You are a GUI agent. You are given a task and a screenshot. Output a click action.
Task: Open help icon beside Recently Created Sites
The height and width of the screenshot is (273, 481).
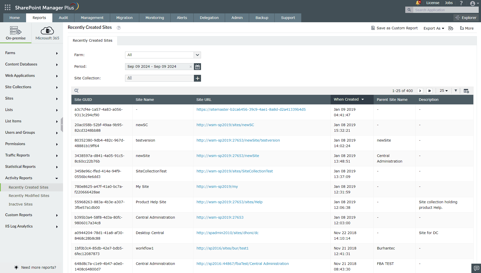click(119, 28)
